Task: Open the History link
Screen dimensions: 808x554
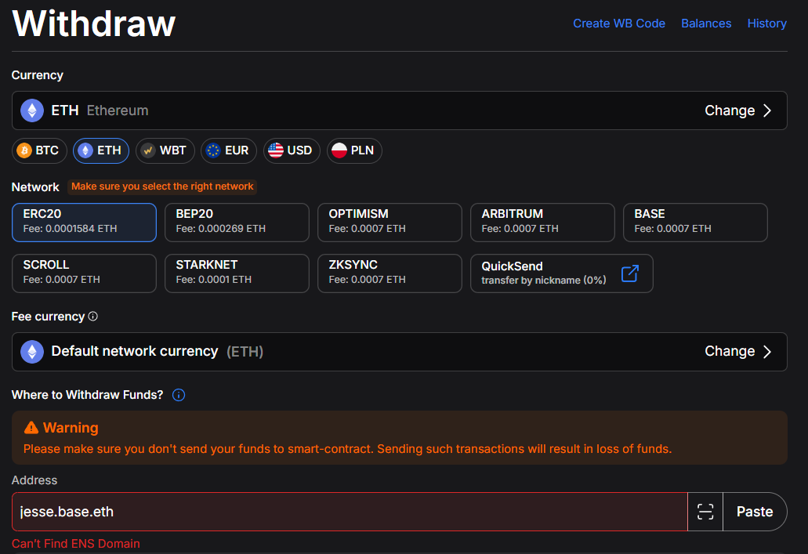Action: click(766, 24)
